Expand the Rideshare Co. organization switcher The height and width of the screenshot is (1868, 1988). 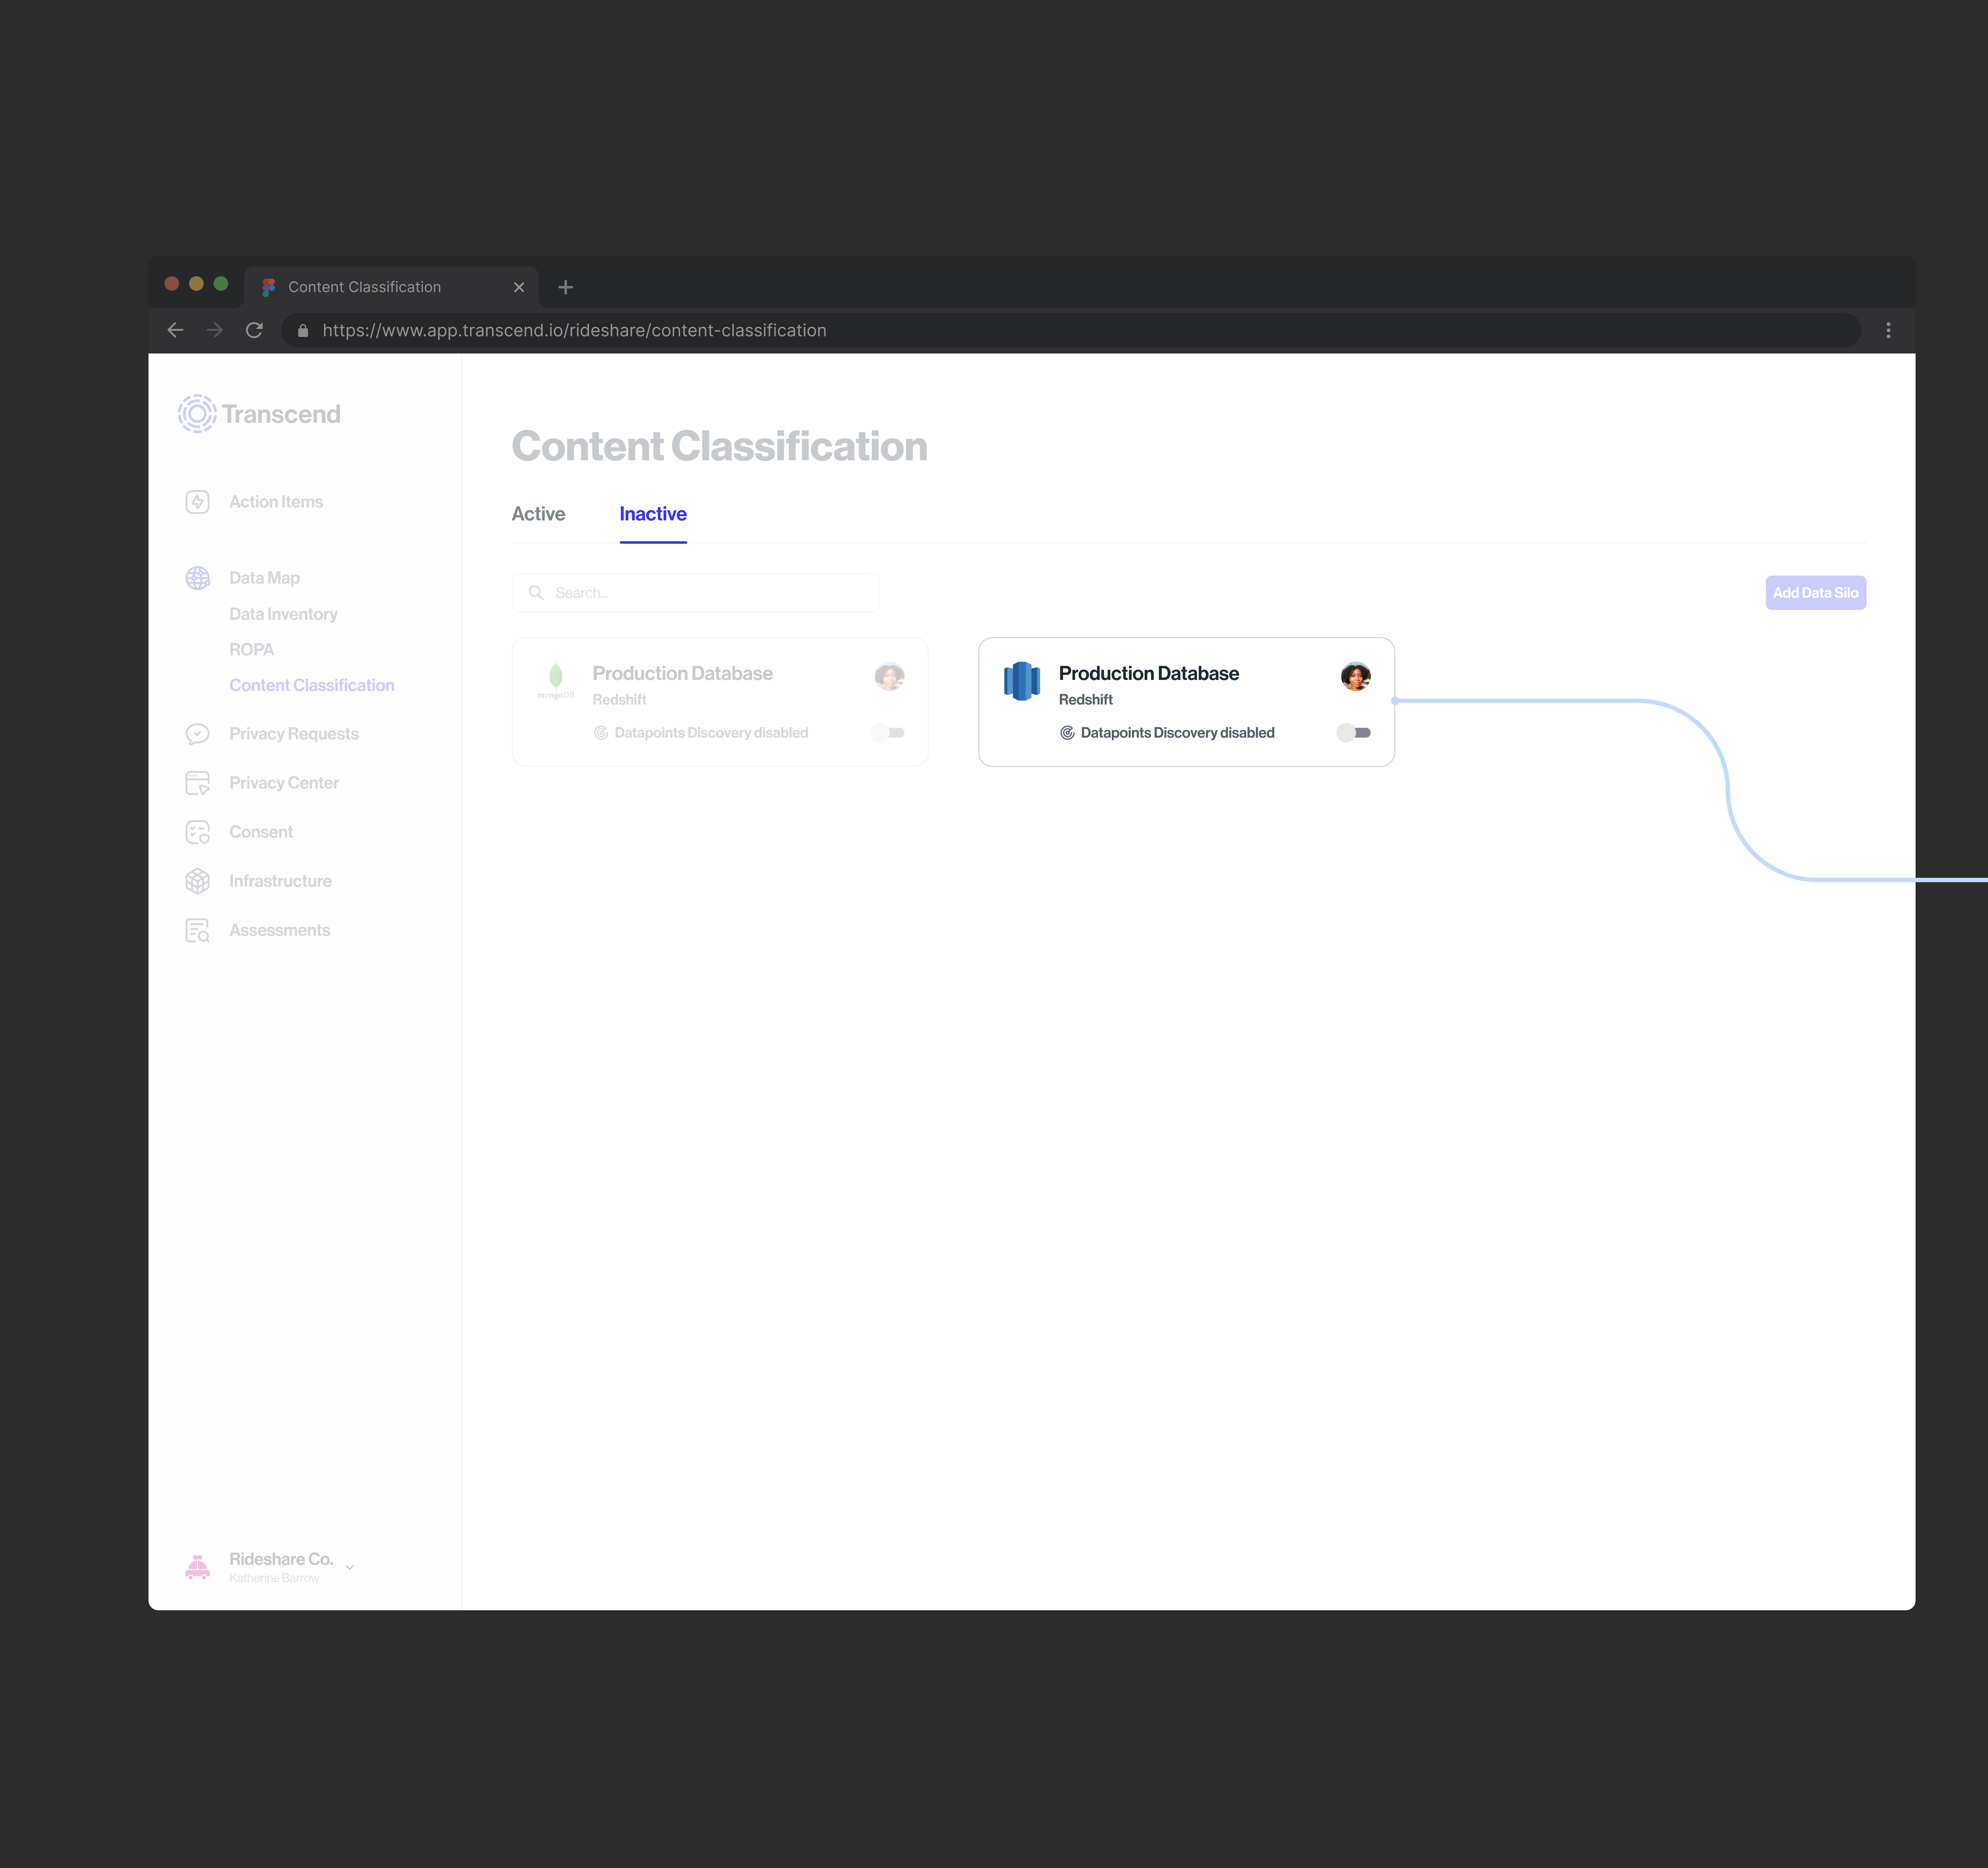(x=349, y=1567)
